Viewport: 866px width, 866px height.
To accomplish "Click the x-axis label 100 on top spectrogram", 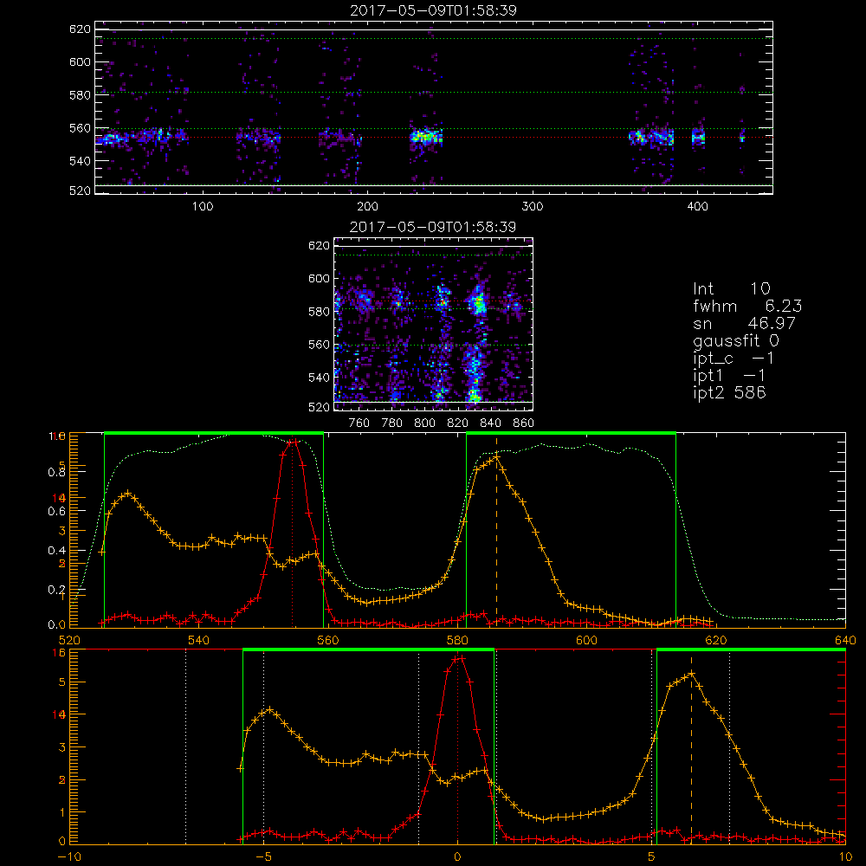I will 203,207.
